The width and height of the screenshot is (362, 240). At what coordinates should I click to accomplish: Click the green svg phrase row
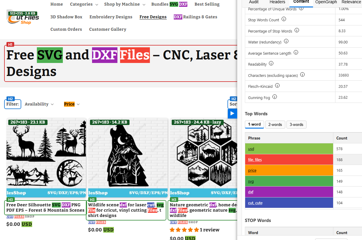tap(289, 181)
